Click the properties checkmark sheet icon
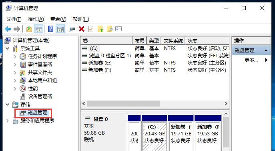275x151 pixels. coord(91,29)
